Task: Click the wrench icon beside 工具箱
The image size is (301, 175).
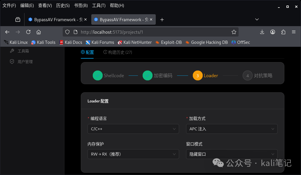Action: [12, 51]
